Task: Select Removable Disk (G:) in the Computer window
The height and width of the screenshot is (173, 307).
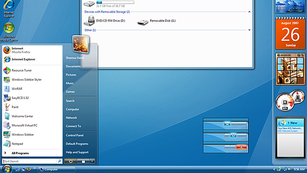Action: coord(156,22)
